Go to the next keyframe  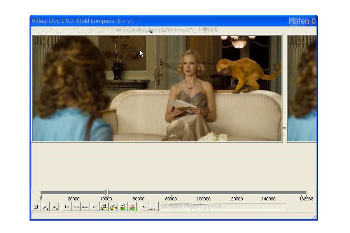tap(114, 207)
